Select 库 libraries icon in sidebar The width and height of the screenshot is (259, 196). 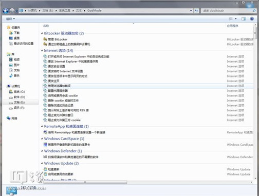[8, 54]
